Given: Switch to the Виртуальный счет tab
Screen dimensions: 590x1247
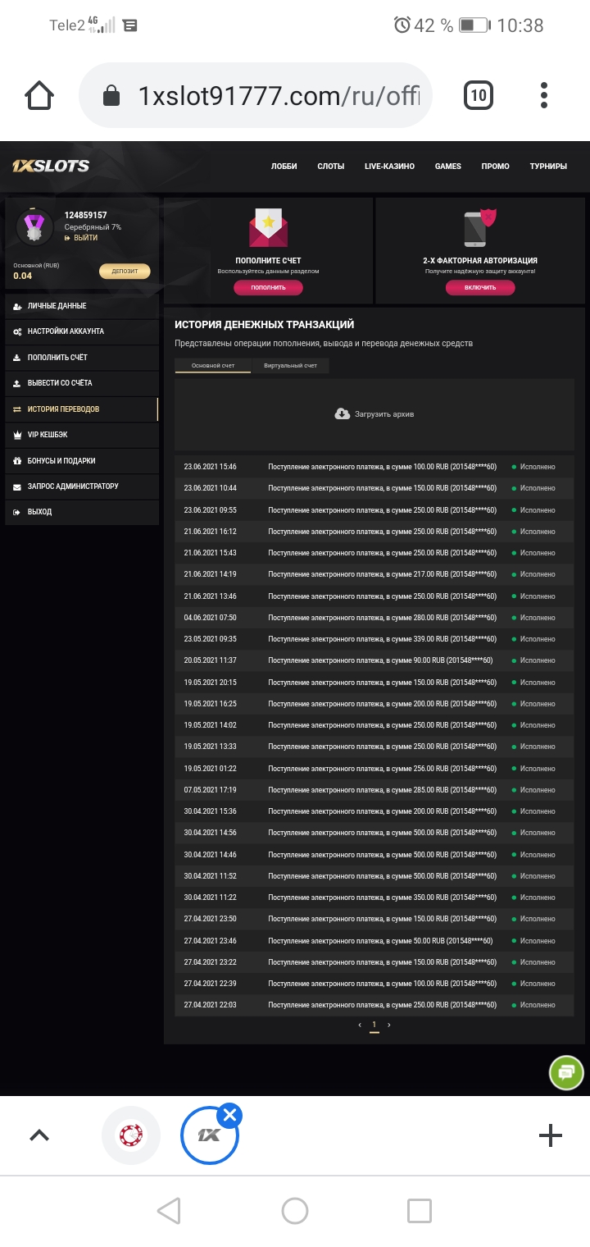Looking at the screenshot, I should point(291,366).
